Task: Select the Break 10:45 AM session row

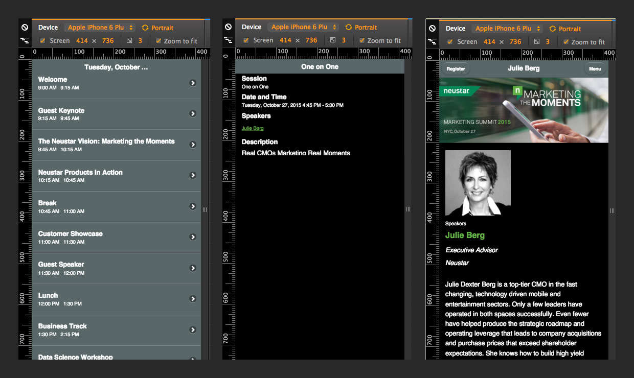Action: coord(117,206)
